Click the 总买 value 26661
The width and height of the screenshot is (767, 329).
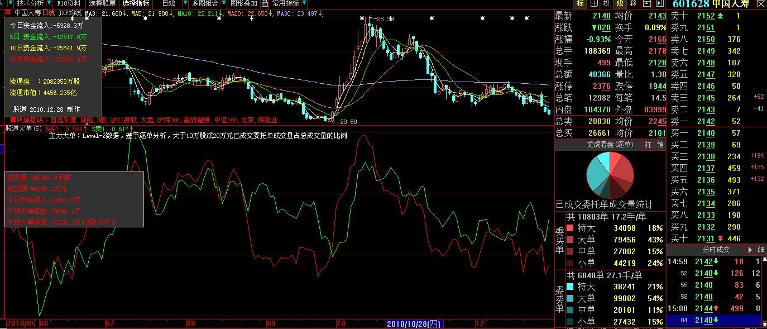point(599,133)
